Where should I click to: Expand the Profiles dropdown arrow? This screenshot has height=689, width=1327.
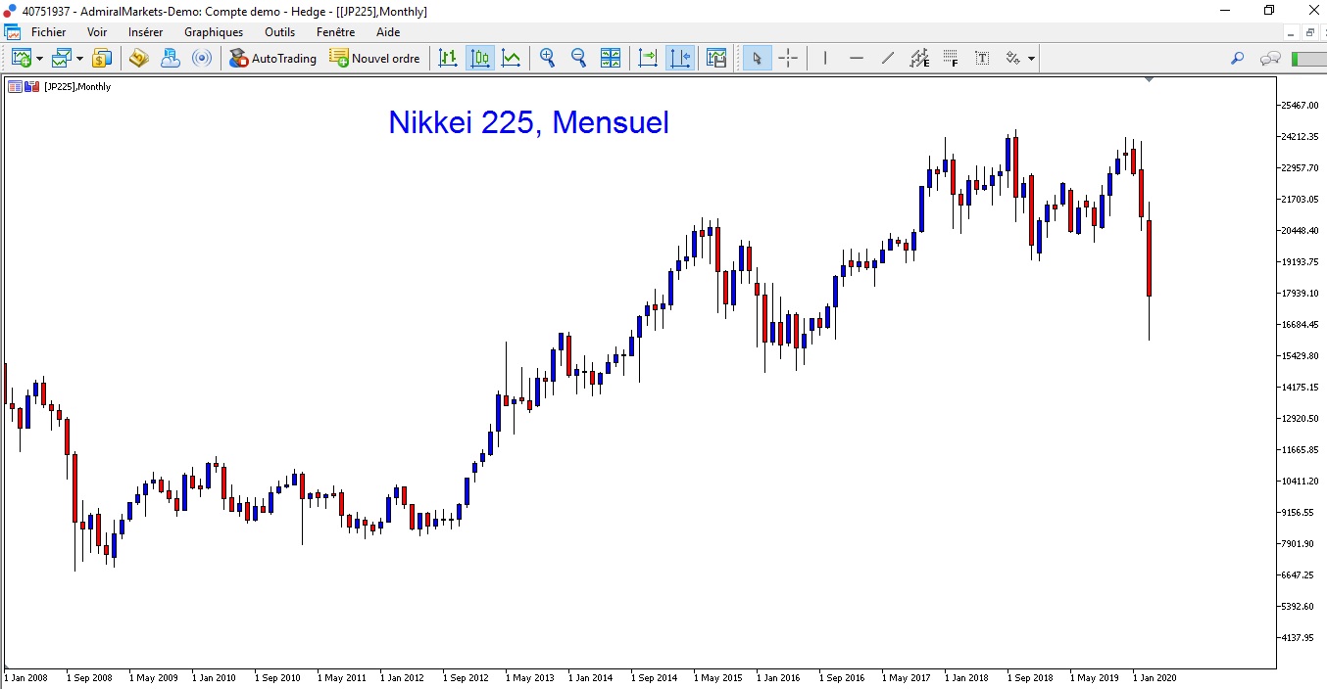coord(80,59)
